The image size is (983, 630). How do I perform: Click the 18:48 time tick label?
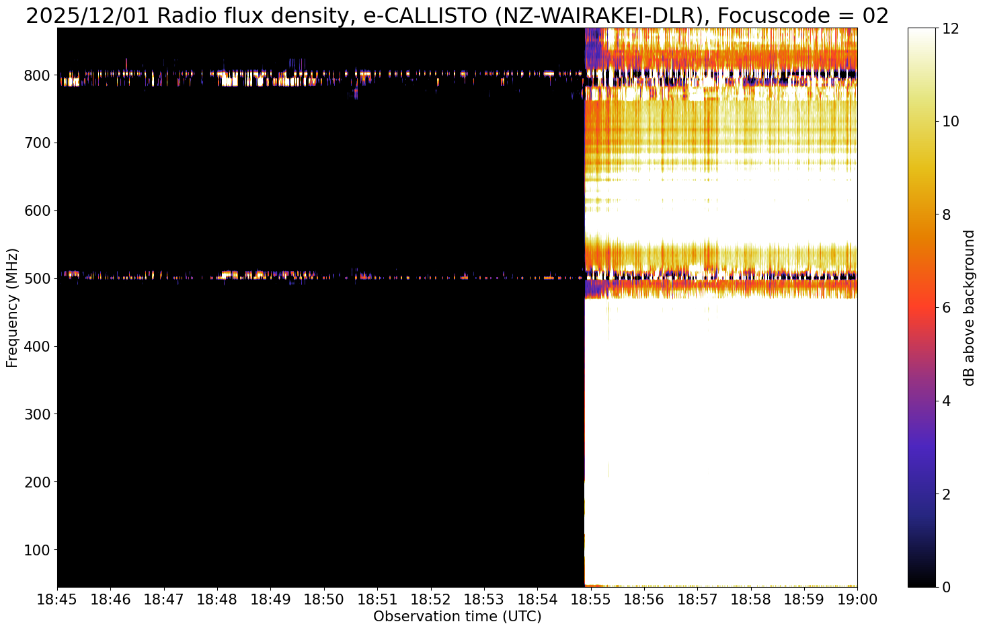click(x=217, y=598)
